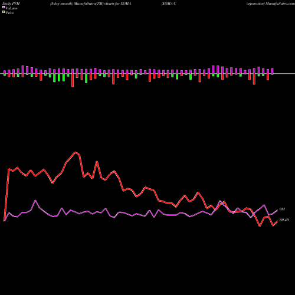Click the Price legend color swatch

4,12
